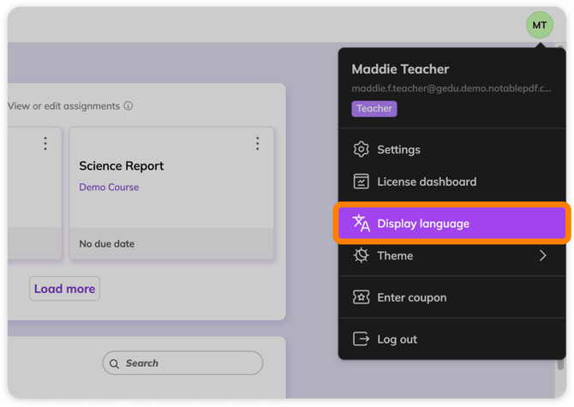Choose Display language menu item
The width and height of the screenshot is (574, 407).
pos(452,224)
